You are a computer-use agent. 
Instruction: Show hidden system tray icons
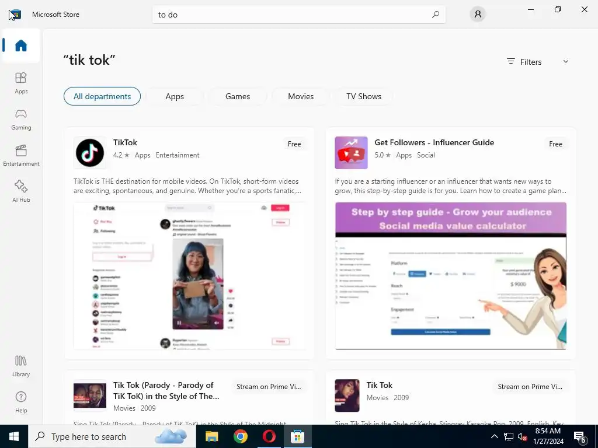494,436
